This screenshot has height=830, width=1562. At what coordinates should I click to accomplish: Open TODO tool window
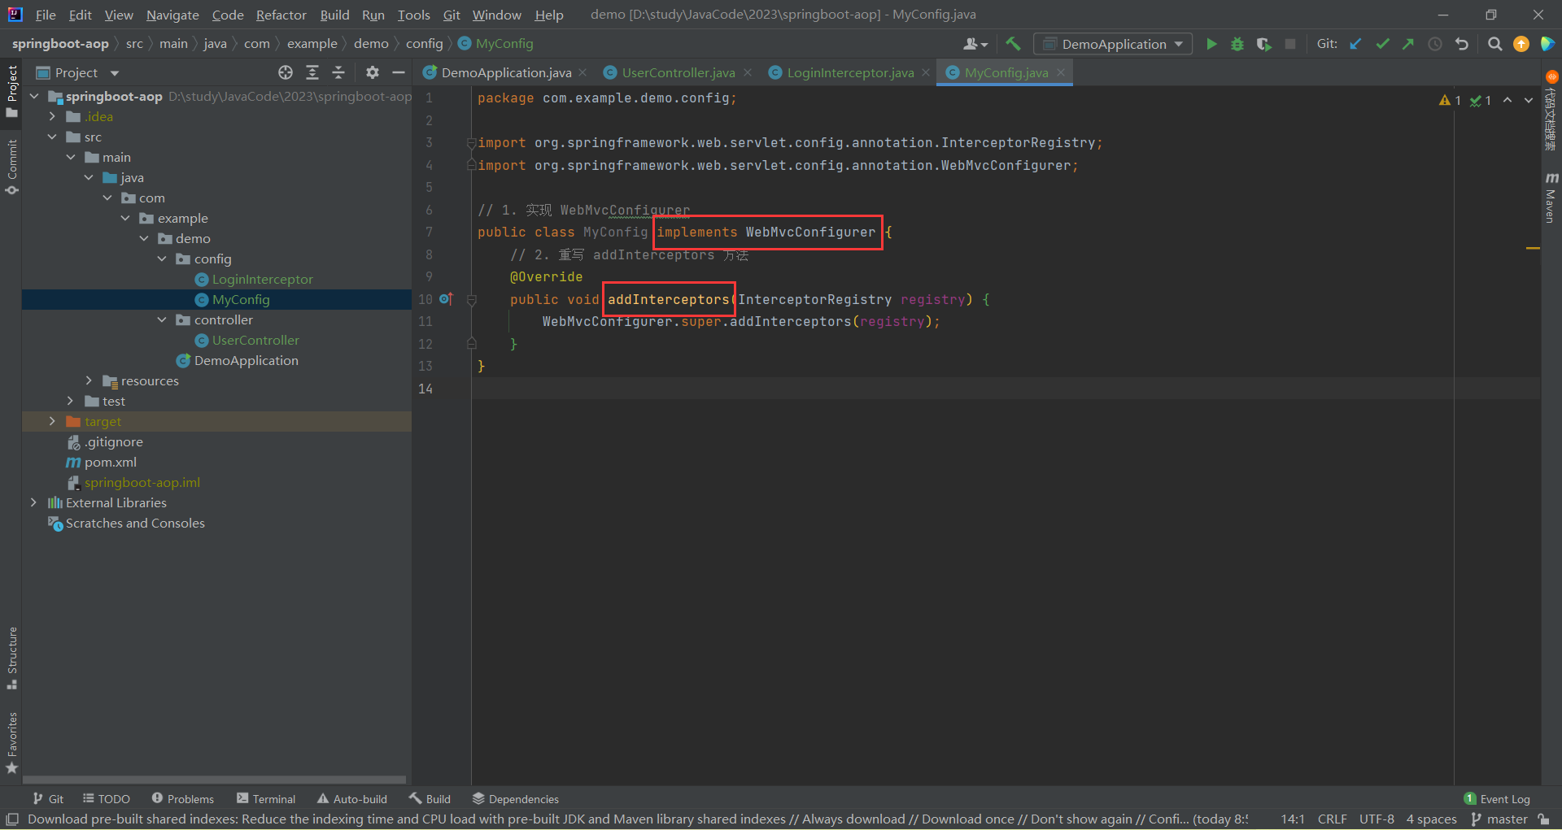click(107, 799)
